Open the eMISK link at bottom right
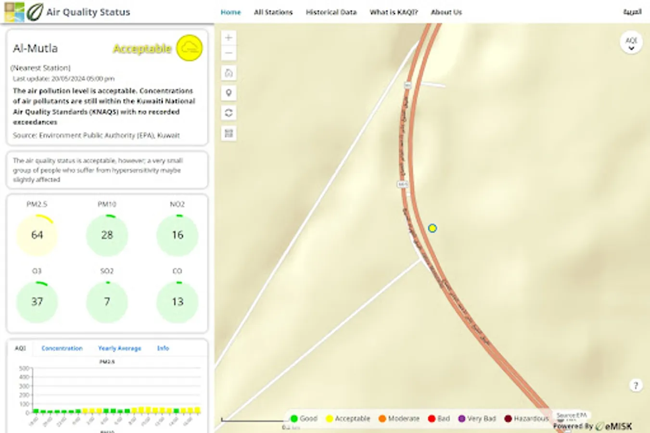This screenshot has width=650, height=433. point(619,425)
